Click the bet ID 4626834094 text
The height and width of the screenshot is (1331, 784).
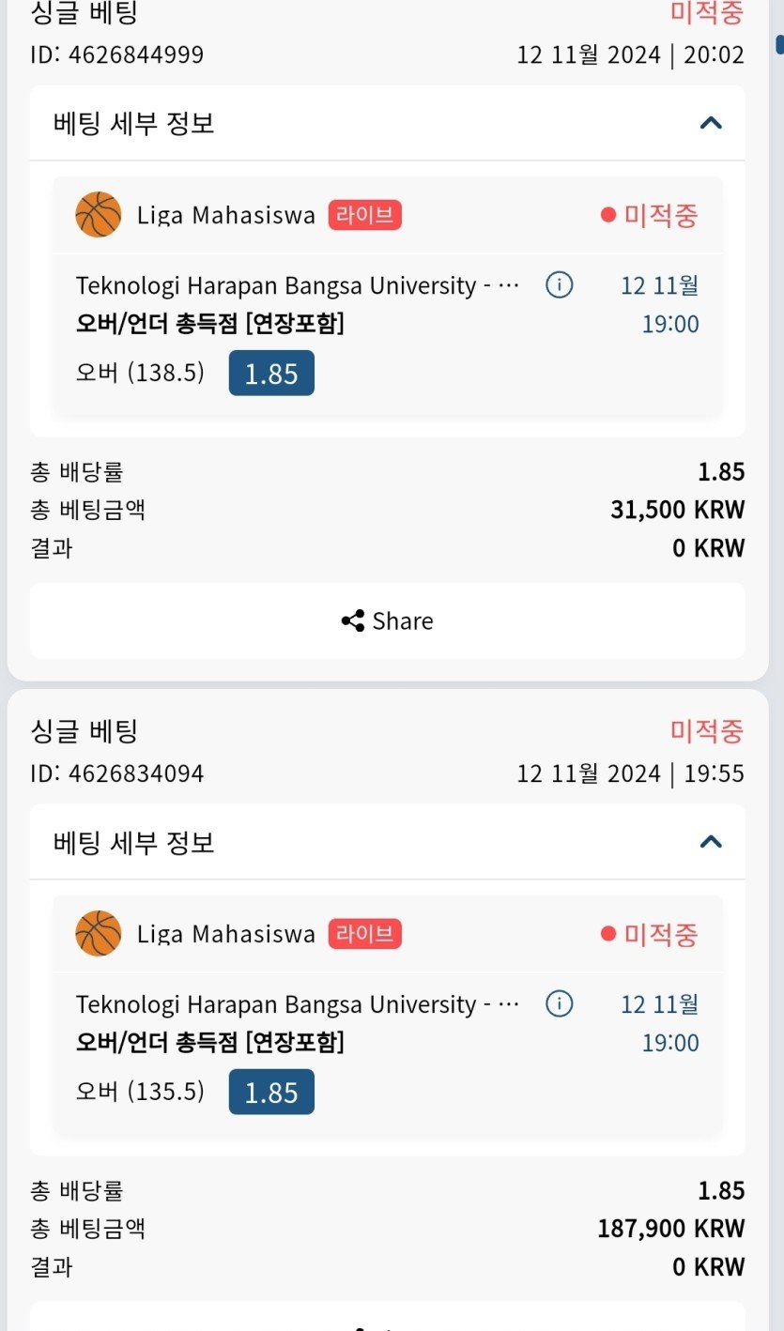point(117,773)
